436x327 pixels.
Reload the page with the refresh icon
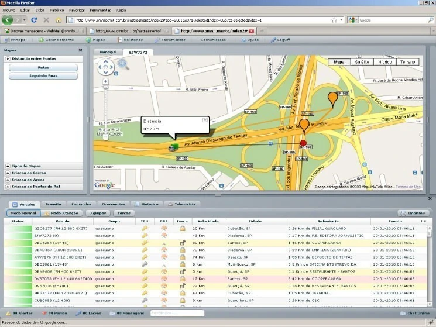point(34,20)
